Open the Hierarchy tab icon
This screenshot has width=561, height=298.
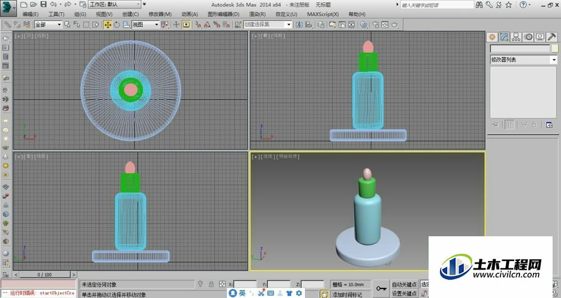516,37
